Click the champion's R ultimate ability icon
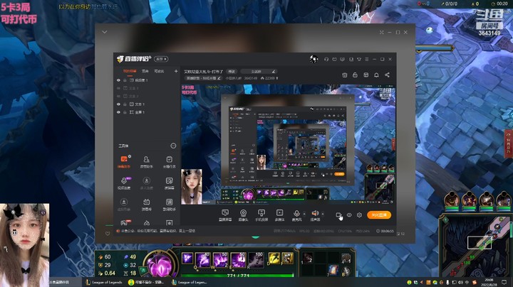513x287 pixels. coord(256,260)
